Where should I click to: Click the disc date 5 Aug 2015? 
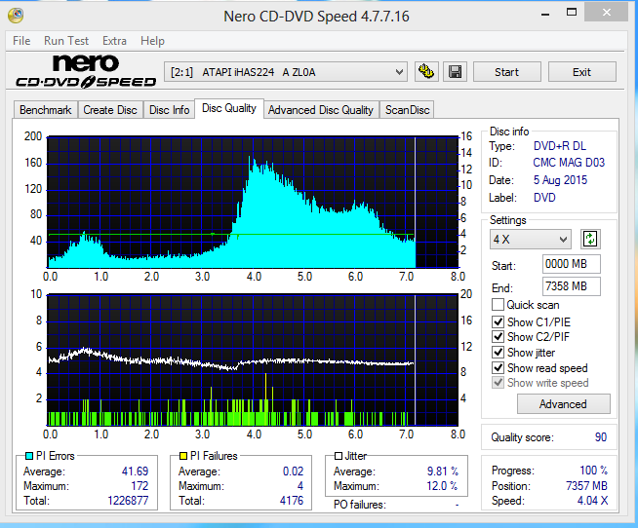(560, 180)
